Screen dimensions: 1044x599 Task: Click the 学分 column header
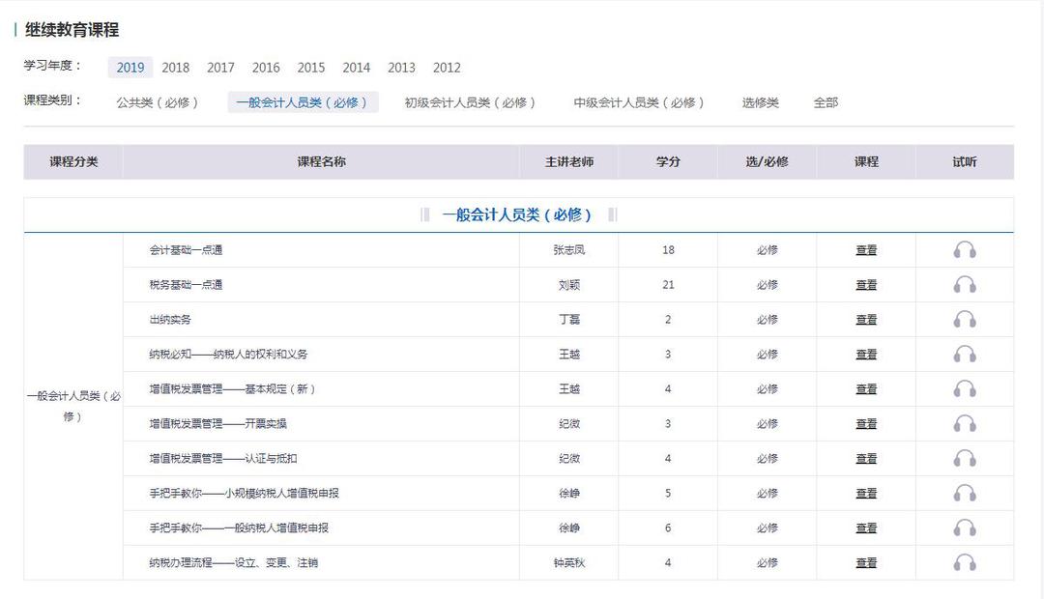pyautogui.click(x=668, y=161)
